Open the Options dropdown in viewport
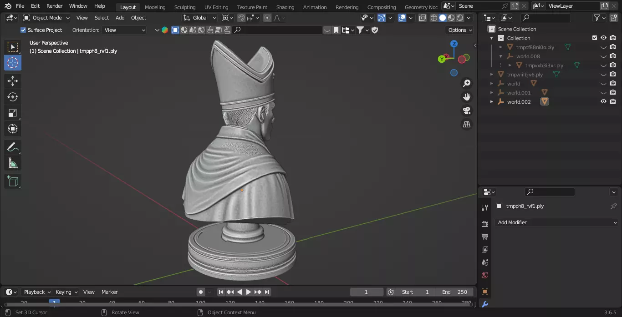Viewport: 622px width, 317px height. coord(460,30)
